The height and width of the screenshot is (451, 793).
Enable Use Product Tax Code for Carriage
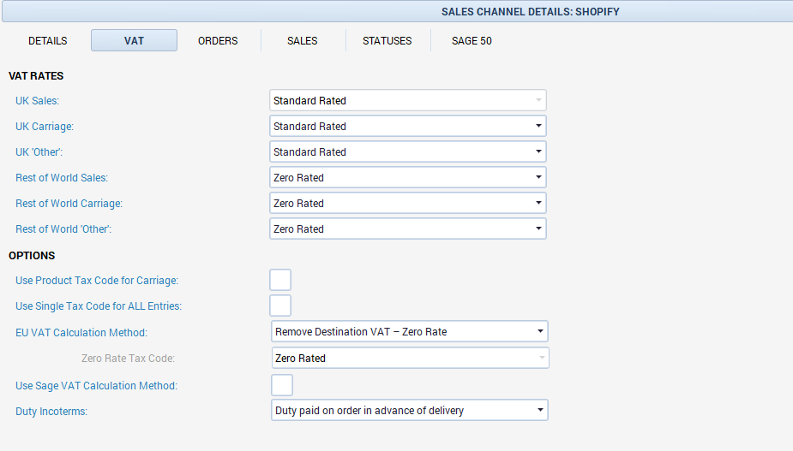[x=280, y=280]
